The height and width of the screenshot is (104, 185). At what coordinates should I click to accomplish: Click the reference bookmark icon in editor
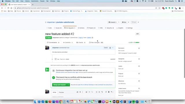[109, 92]
